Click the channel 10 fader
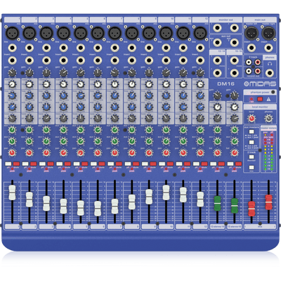 point(166,192)
